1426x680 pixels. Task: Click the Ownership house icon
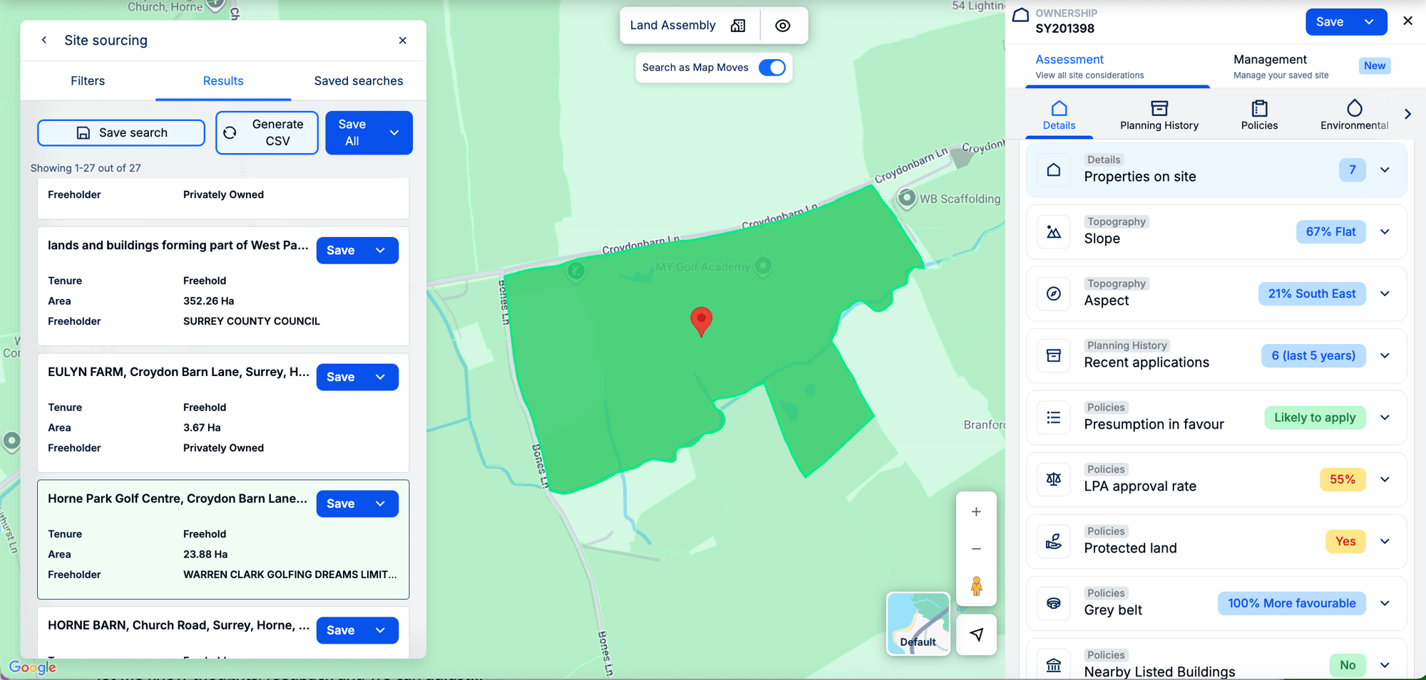click(x=1020, y=14)
